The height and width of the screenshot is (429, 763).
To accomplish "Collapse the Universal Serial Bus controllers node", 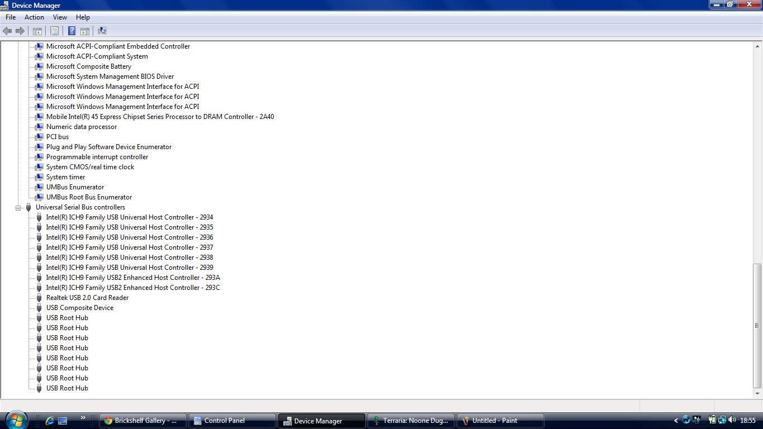I will click(x=18, y=208).
